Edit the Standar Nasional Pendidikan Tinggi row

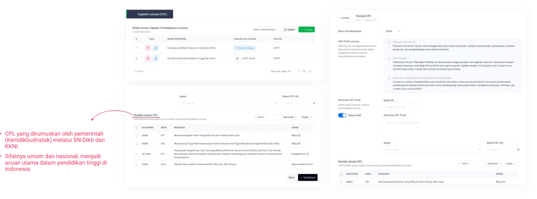(155, 59)
